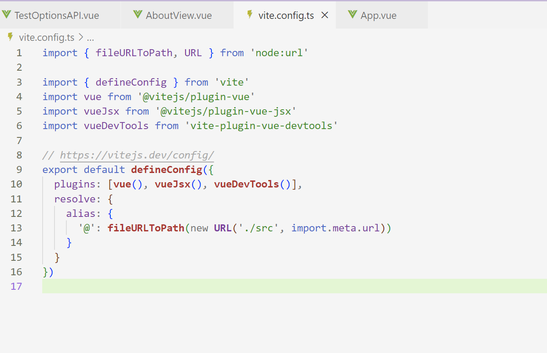The height and width of the screenshot is (353, 547).
Task: Click 'node:url' string on line 1
Action: point(279,53)
